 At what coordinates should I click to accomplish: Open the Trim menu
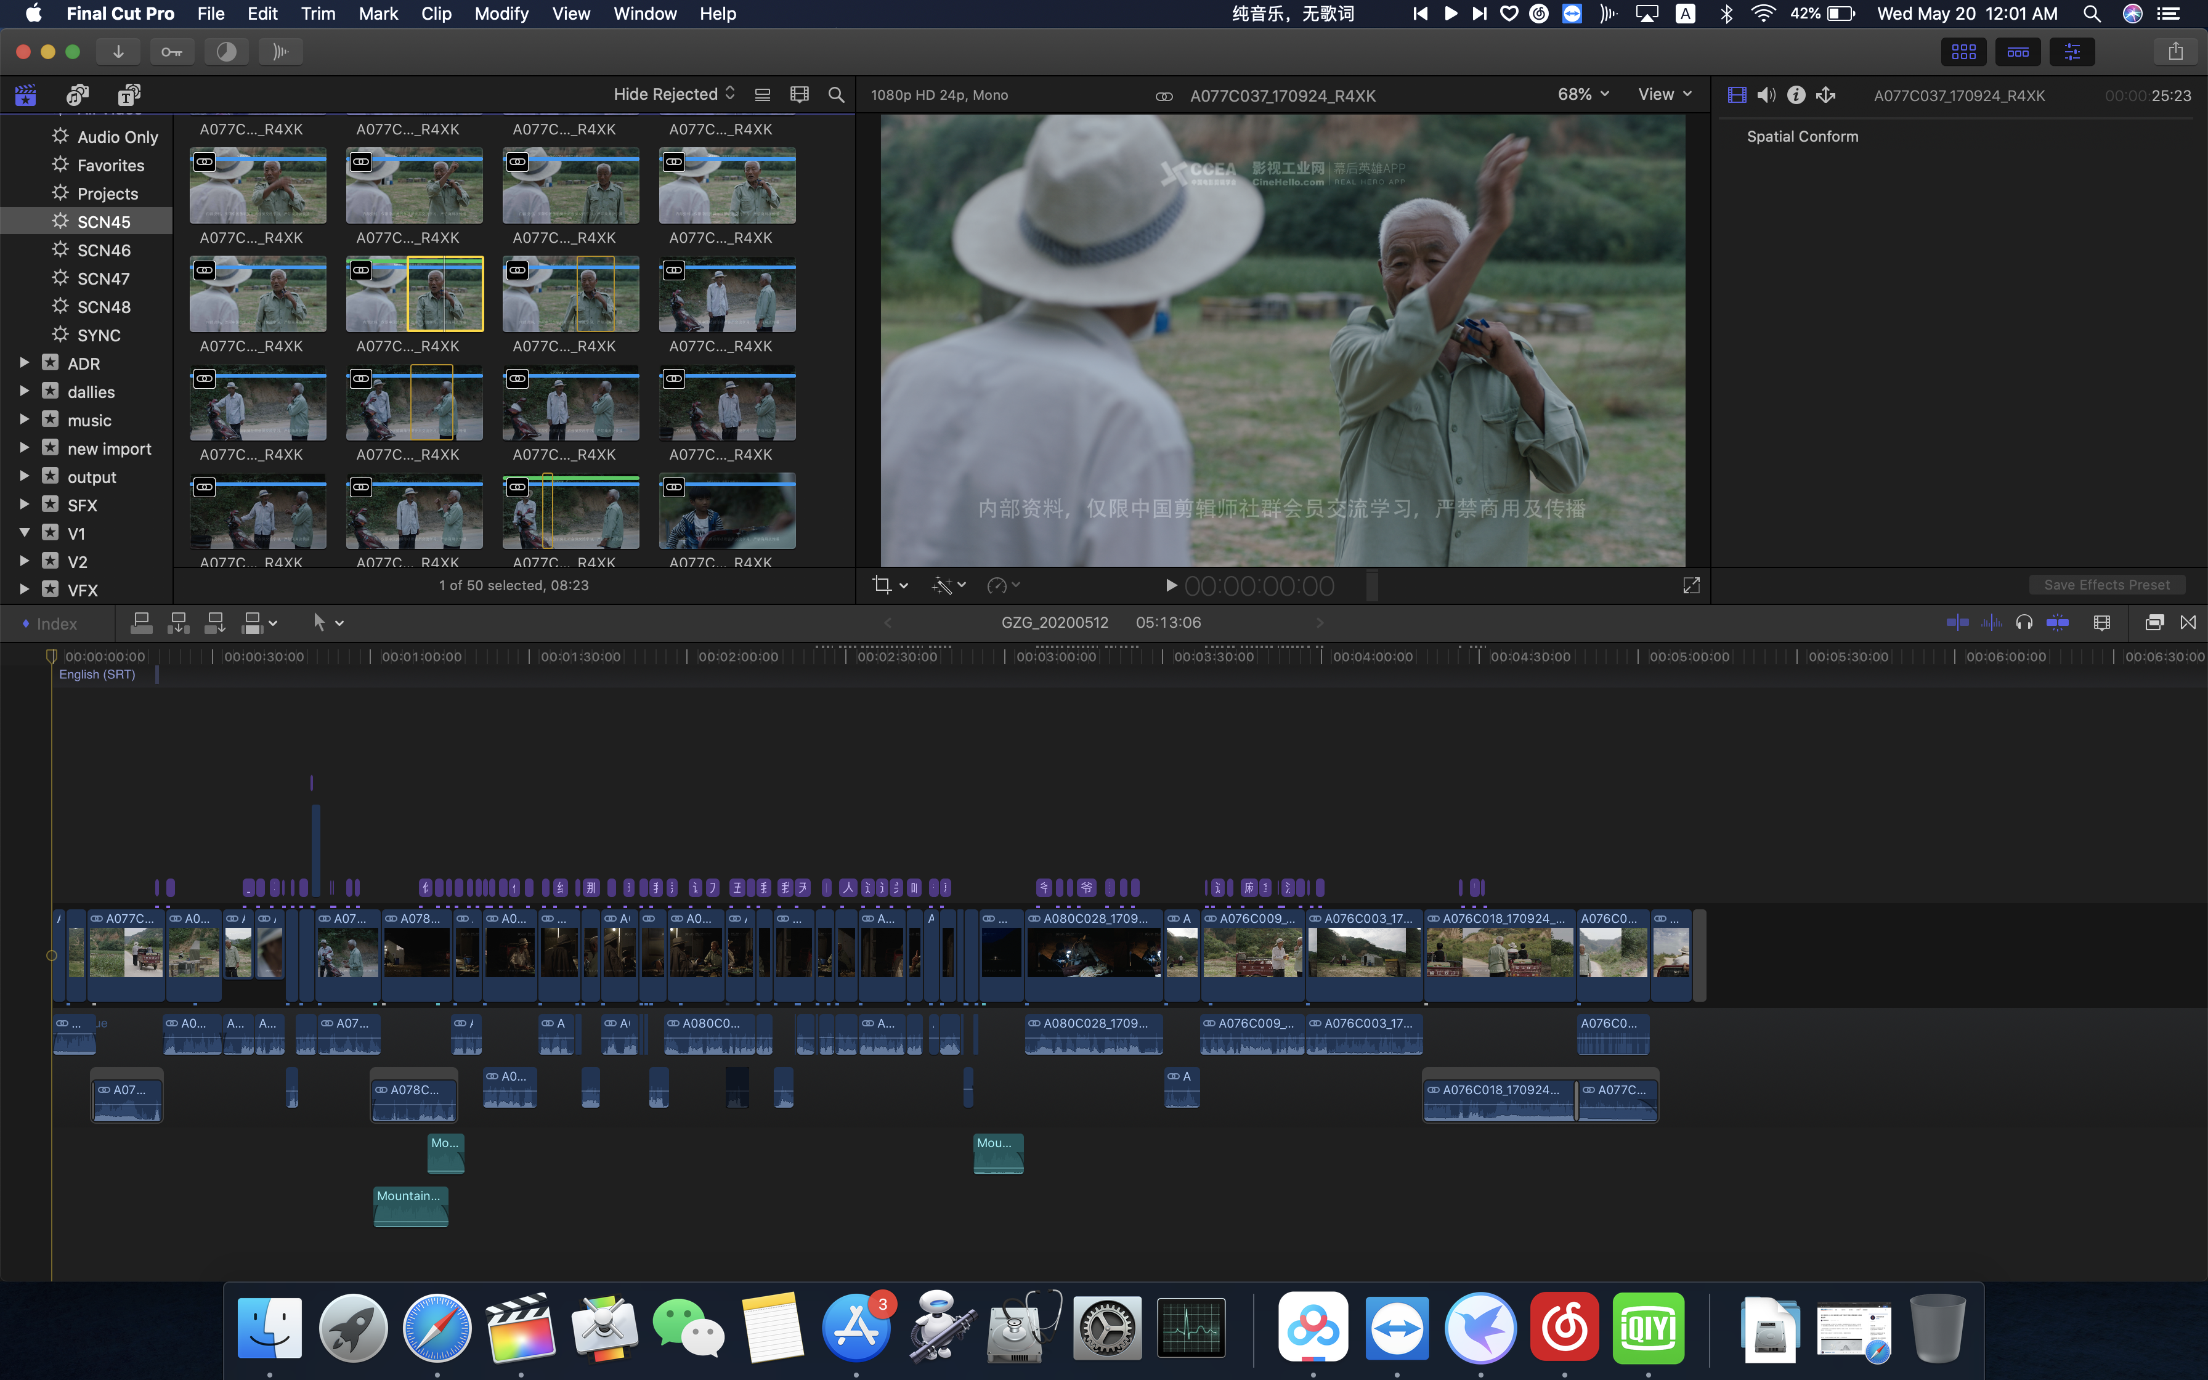pyautogui.click(x=317, y=14)
